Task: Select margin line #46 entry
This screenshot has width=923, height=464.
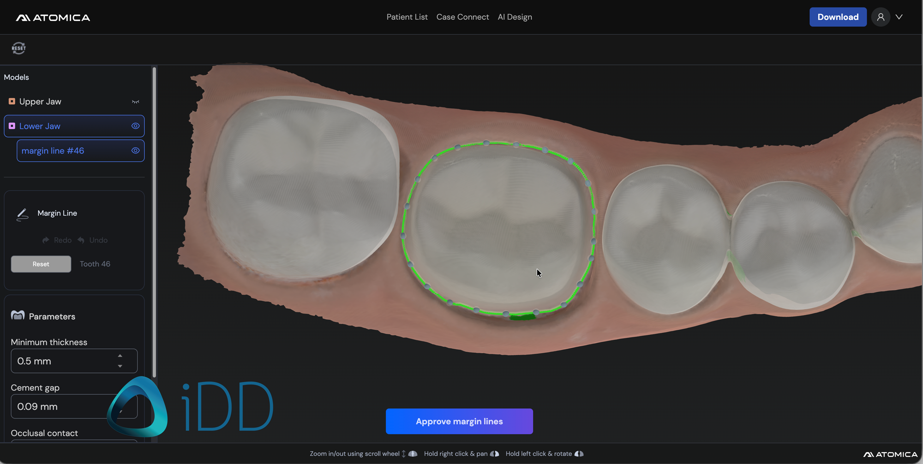Action: [x=80, y=151]
